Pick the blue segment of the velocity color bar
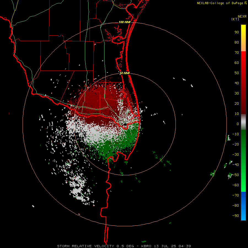This screenshot has width=248, height=248. (x=243, y=206)
